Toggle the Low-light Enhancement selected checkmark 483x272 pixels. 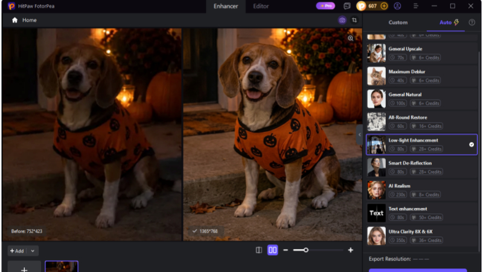472,144
